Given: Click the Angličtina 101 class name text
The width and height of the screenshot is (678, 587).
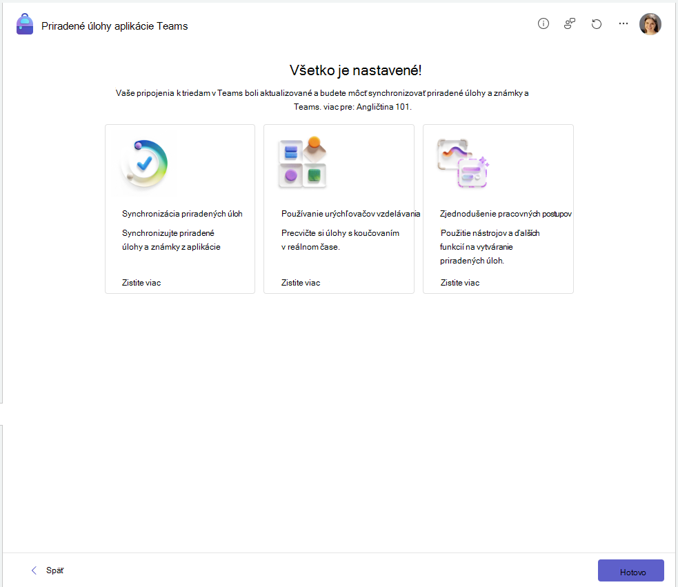Looking at the screenshot, I should (383, 106).
